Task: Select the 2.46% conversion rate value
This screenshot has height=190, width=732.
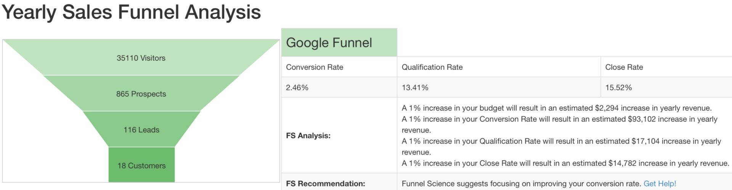Action: coord(297,87)
